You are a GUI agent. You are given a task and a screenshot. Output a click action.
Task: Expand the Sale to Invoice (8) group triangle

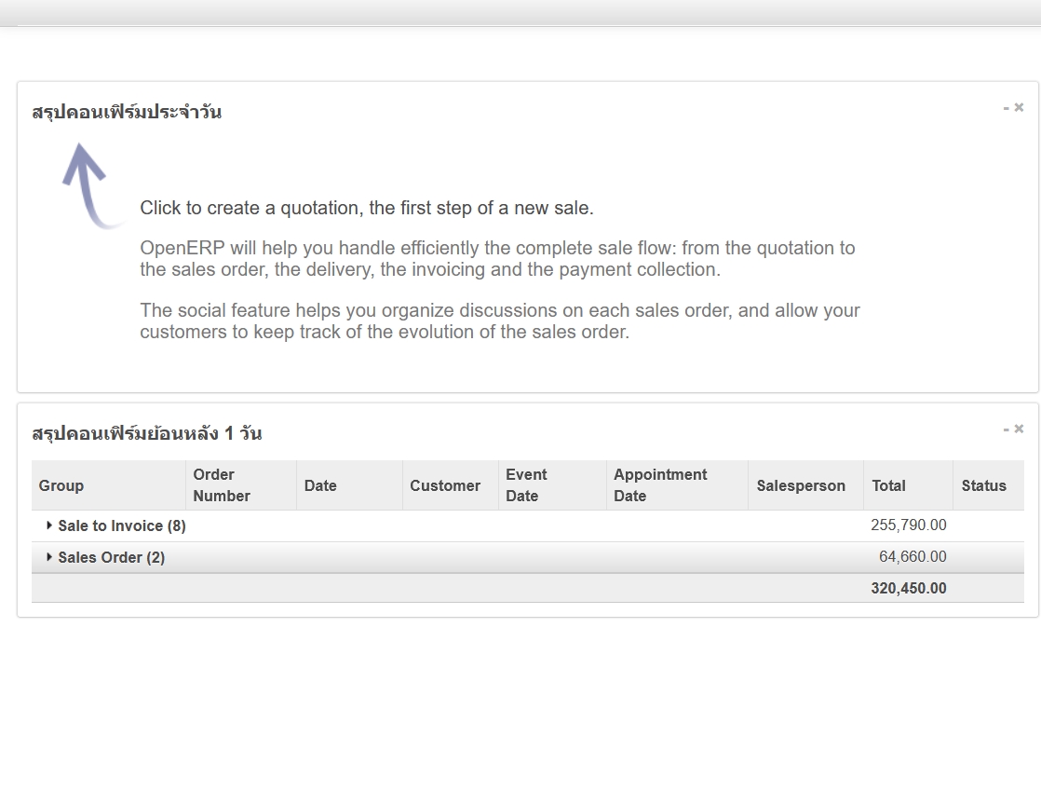click(x=49, y=525)
